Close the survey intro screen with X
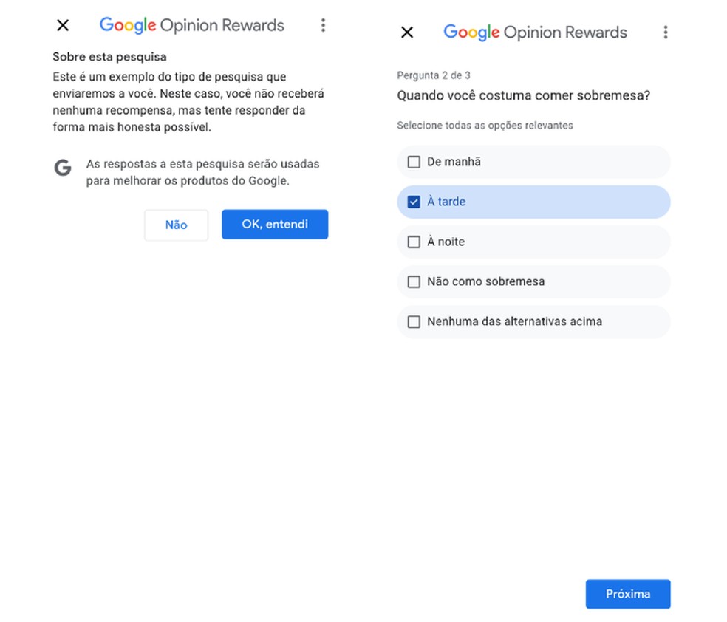The image size is (727, 622). tap(63, 25)
